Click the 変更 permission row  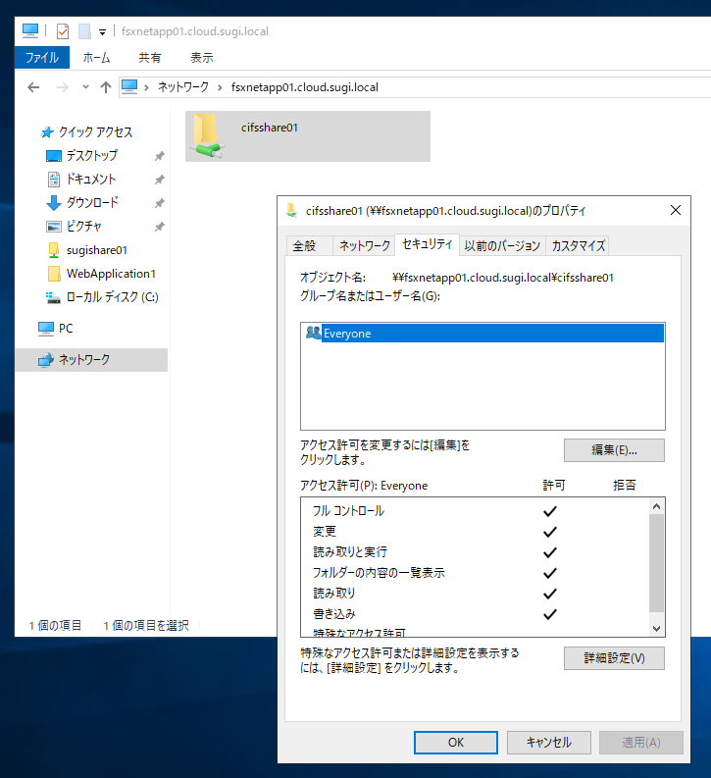(475, 532)
